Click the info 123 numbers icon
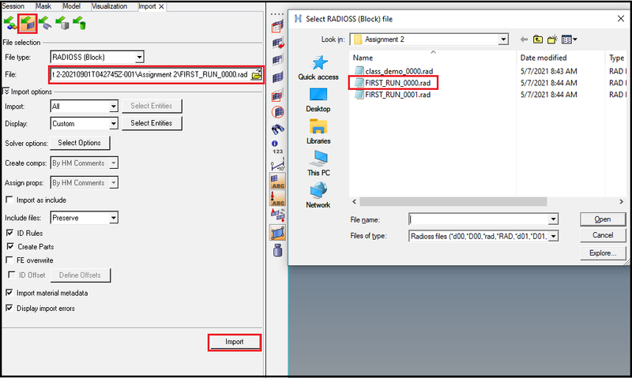 [277, 148]
